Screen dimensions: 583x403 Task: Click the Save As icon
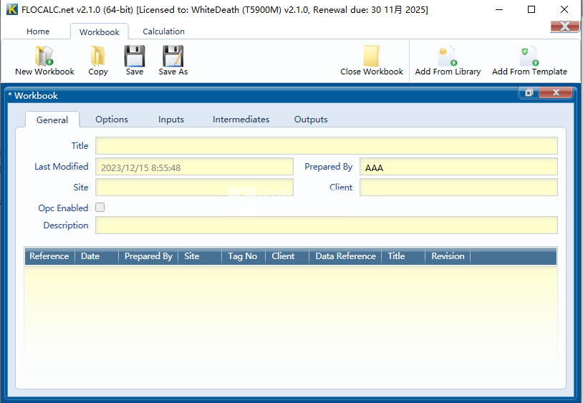pos(173,56)
